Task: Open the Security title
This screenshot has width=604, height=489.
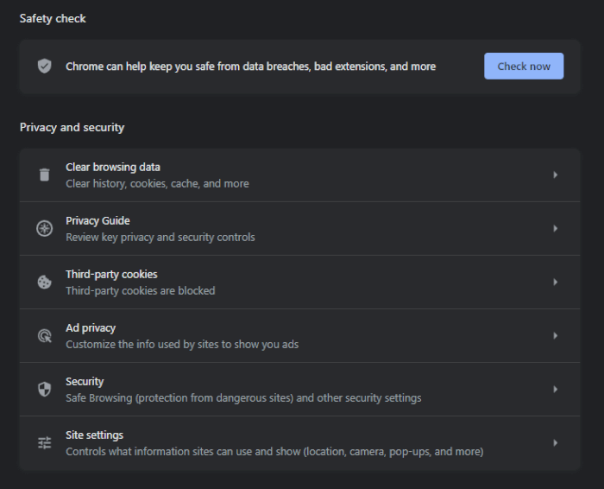Action: pyautogui.click(x=85, y=381)
